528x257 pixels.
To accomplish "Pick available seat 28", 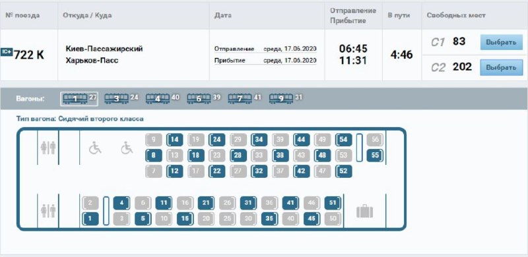I will pos(238,156).
